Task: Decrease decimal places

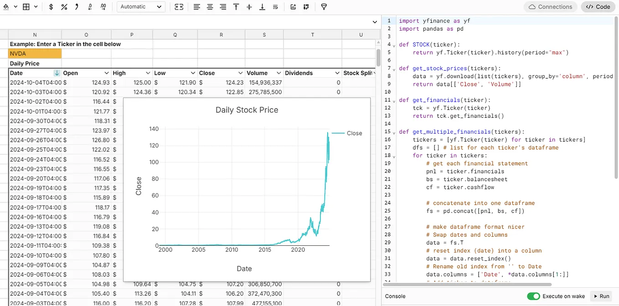Action: tap(90, 7)
